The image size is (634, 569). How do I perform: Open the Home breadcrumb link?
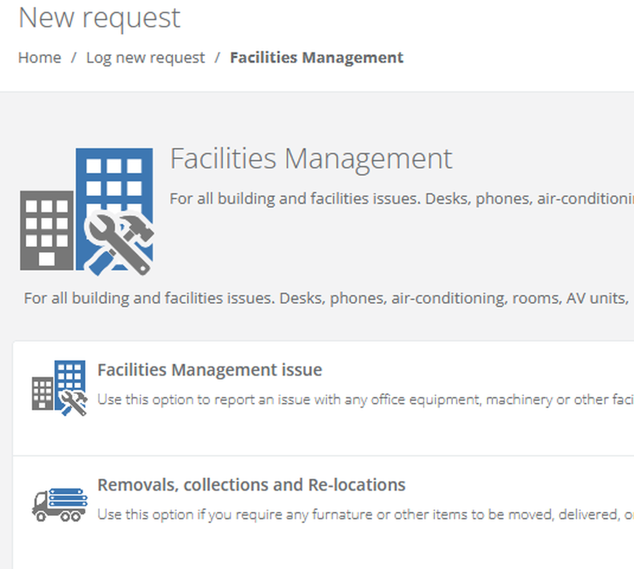(x=39, y=58)
